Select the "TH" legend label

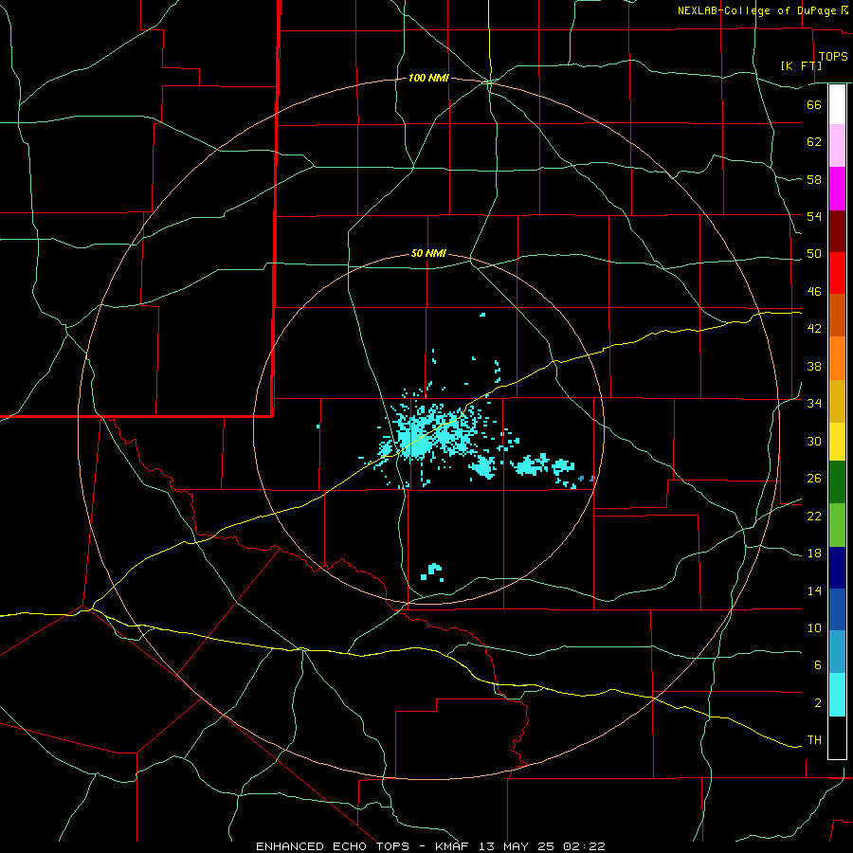tap(814, 740)
